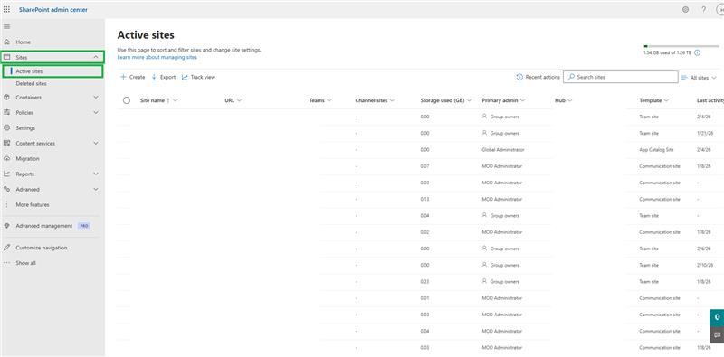724x357 pixels.
Task: Open the help question mark icon
Action: click(x=704, y=9)
